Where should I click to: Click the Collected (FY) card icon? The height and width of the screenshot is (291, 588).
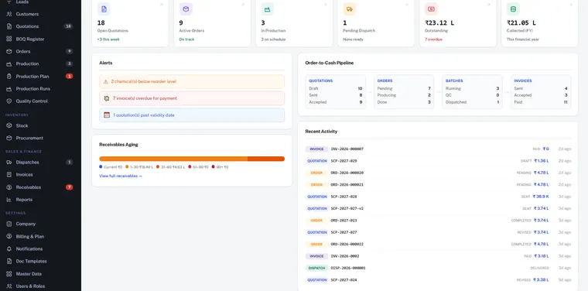tap(513, 9)
